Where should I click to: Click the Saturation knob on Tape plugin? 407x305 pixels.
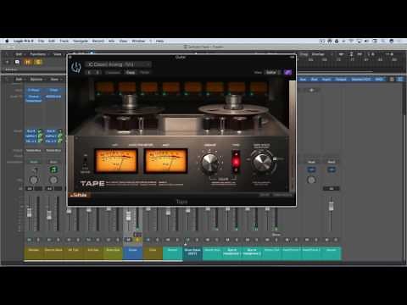click(x=209, y=163)
